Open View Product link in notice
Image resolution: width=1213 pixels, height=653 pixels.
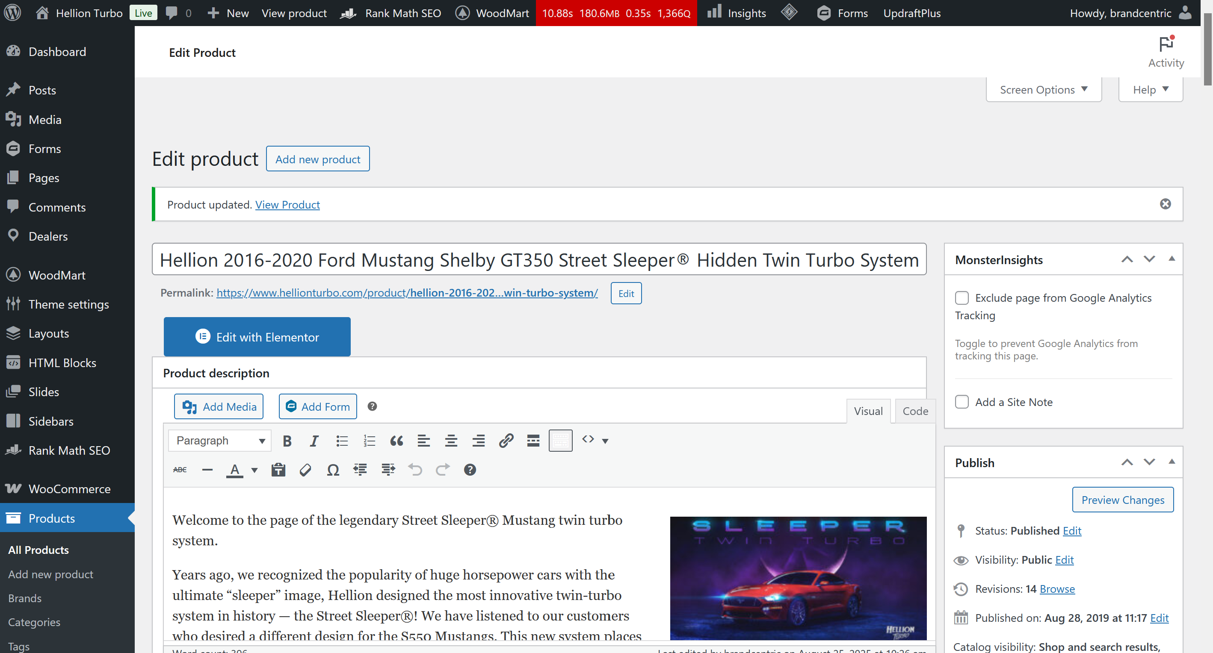coord(287,205)
